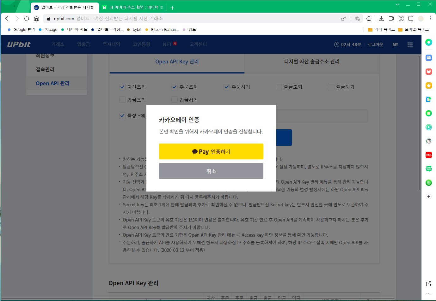This screenshot has width=436, height=301.
Task: Click the sidebar open-in-new-window icon
Action: pyautogui.click(x=429, y=284)
